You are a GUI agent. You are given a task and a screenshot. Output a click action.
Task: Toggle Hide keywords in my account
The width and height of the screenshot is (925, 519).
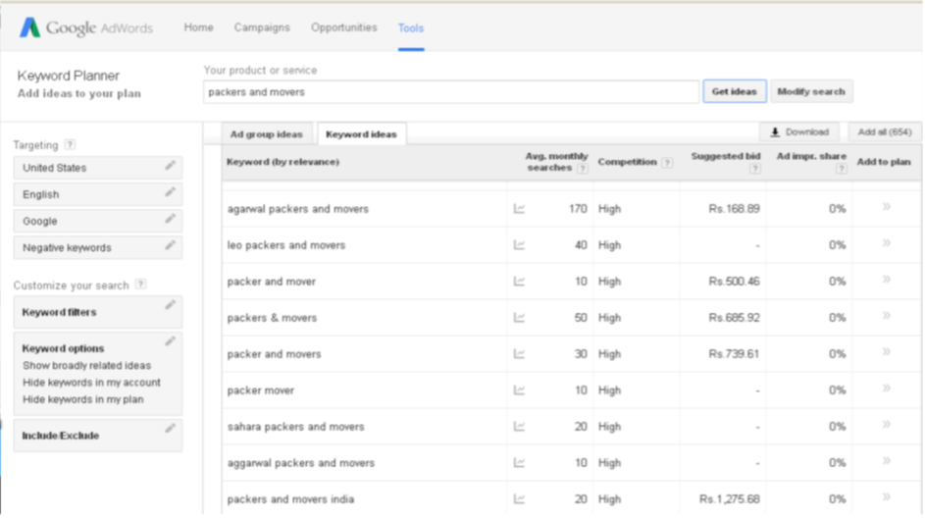click(91, 383)
